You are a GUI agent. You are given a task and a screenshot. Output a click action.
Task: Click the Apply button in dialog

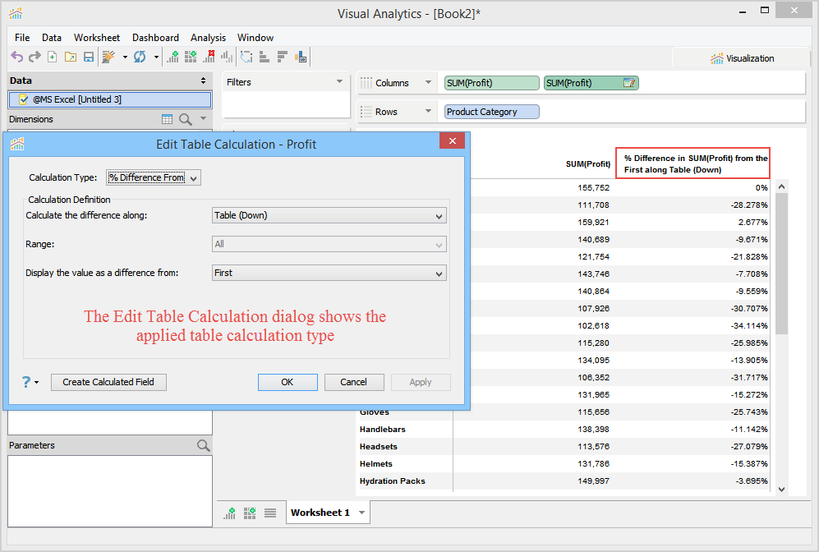pyautogui.click(x=421, y=382)
